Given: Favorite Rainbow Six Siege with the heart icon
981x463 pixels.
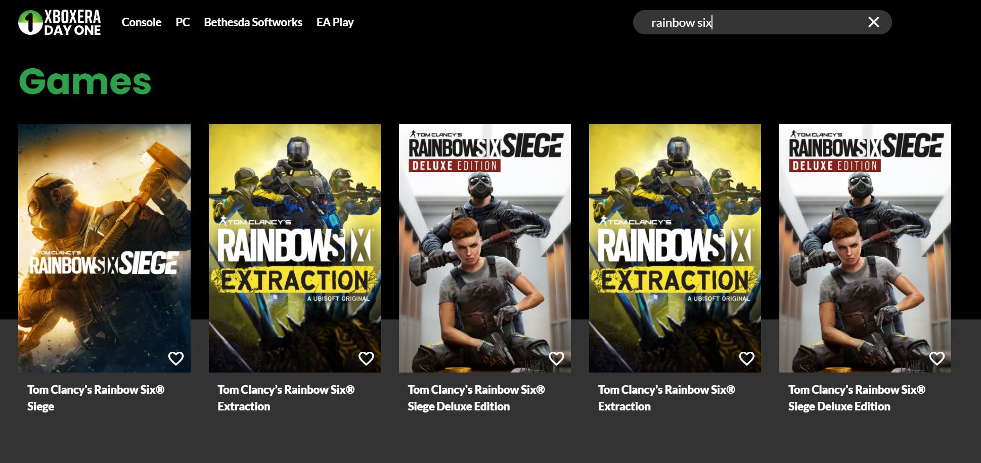Looking at the screenshot, I should (x=175, y=358).
